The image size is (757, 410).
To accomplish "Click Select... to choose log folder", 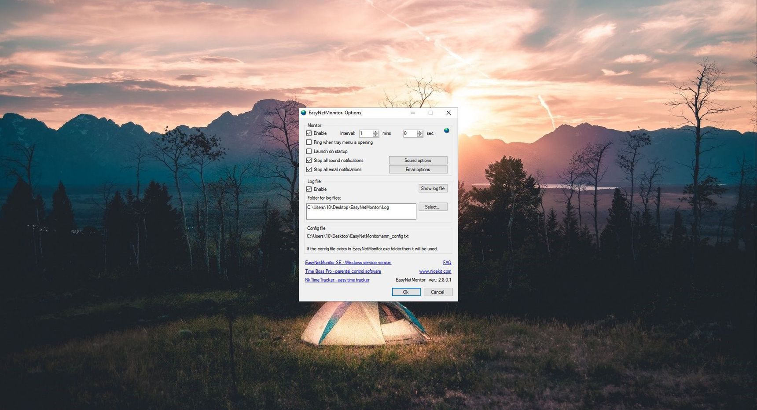I will coord(433,207).
